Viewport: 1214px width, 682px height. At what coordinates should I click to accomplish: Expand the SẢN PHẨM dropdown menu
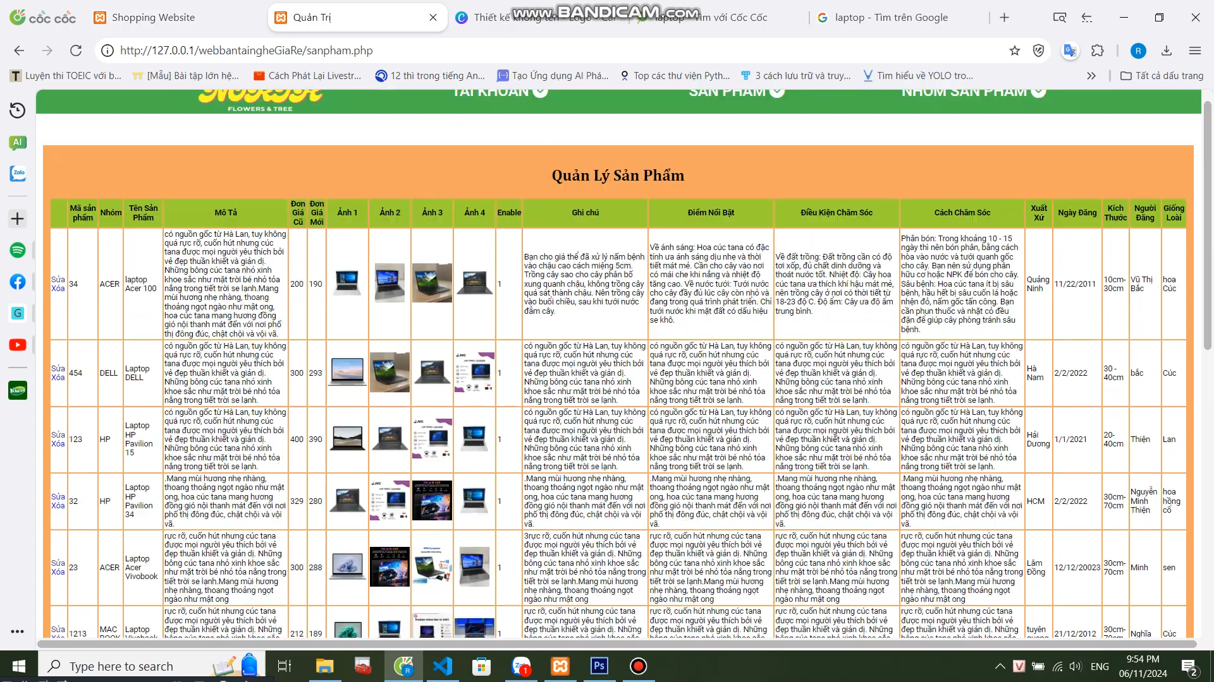click(737, 92)
